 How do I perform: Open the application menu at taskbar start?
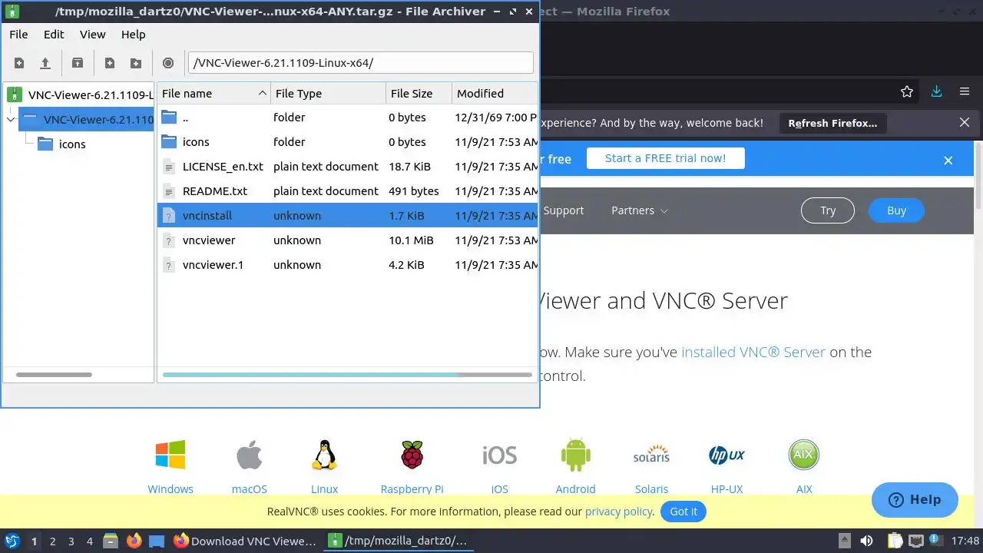[12, 541]
